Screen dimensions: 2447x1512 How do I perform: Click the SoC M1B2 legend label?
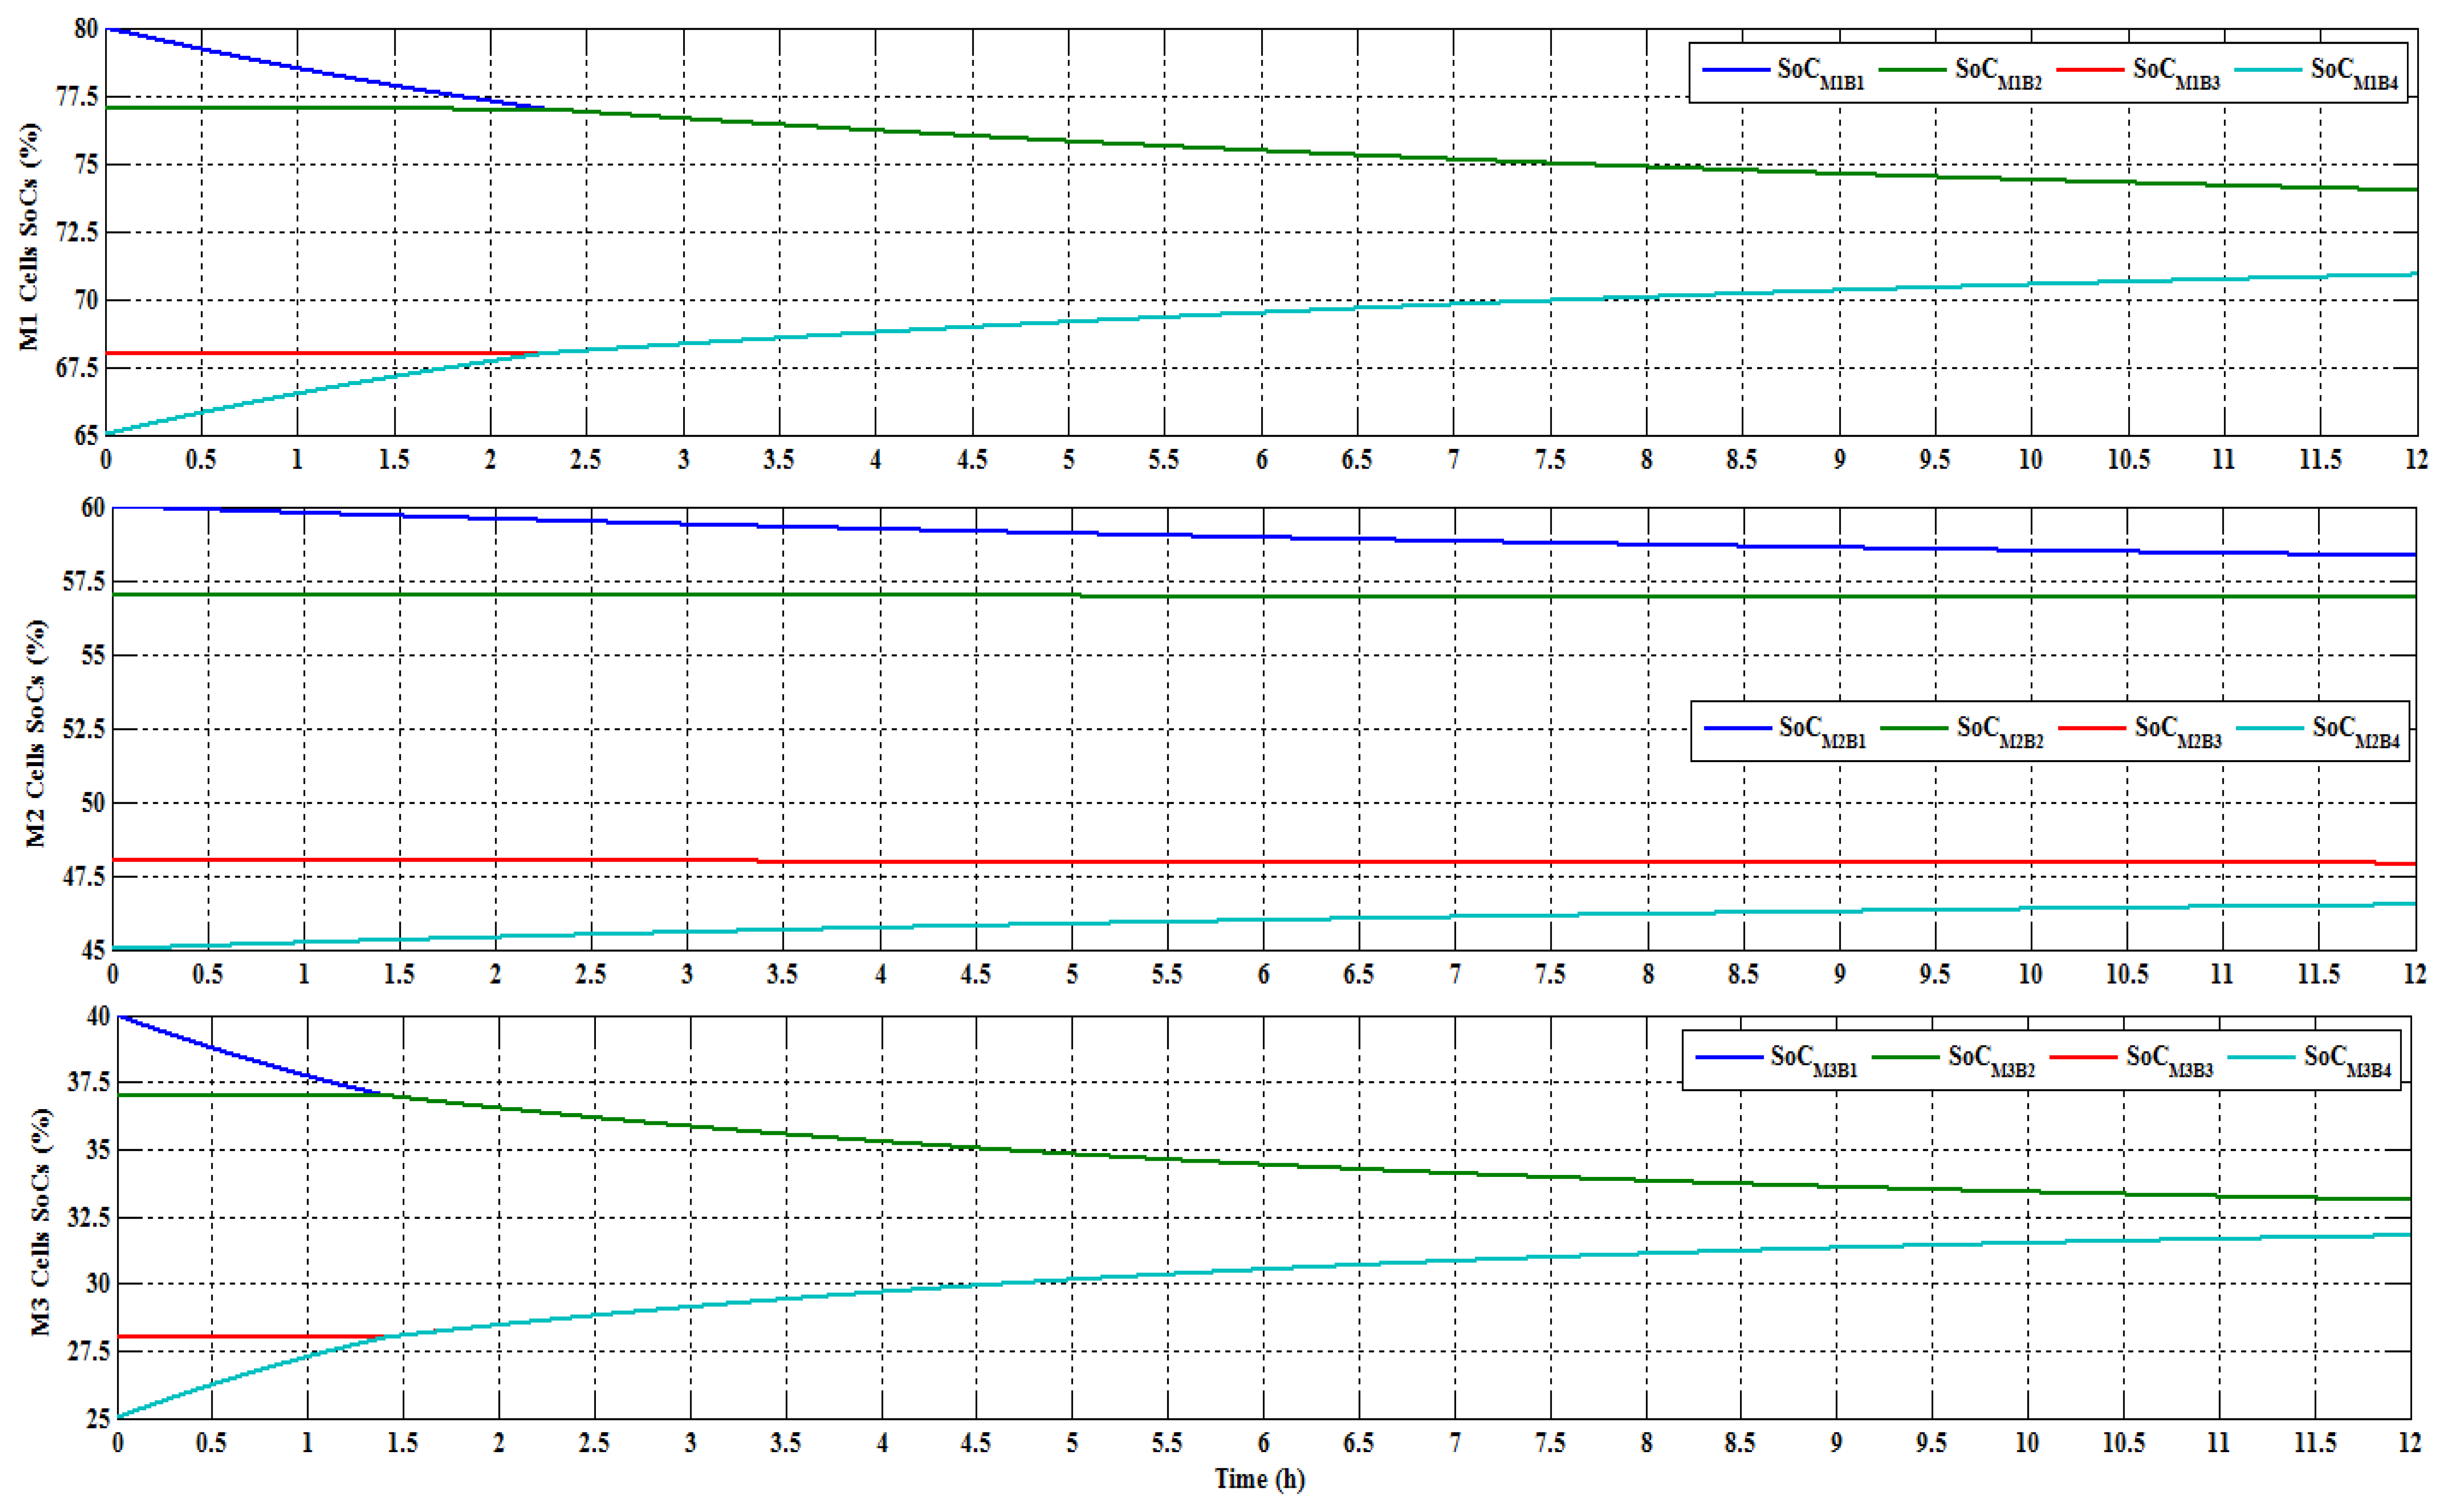tap(1998, 72)
